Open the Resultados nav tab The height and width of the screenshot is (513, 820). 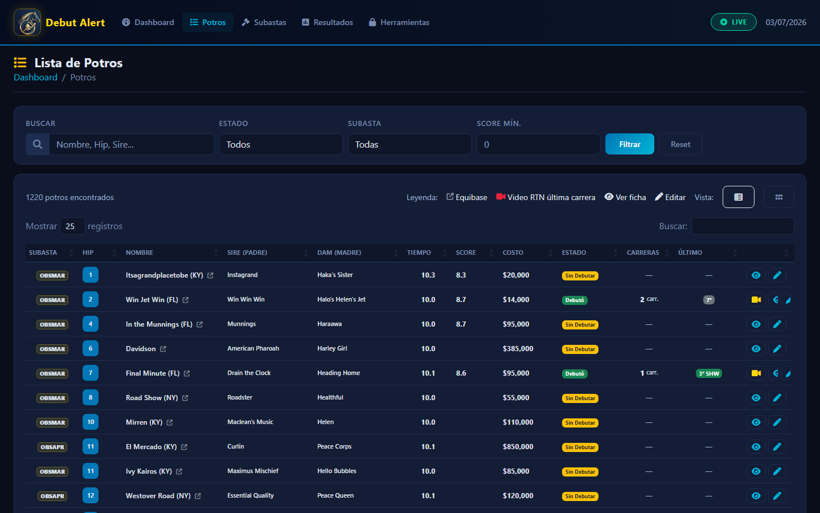pyautogui.click(x=327, y=22)
